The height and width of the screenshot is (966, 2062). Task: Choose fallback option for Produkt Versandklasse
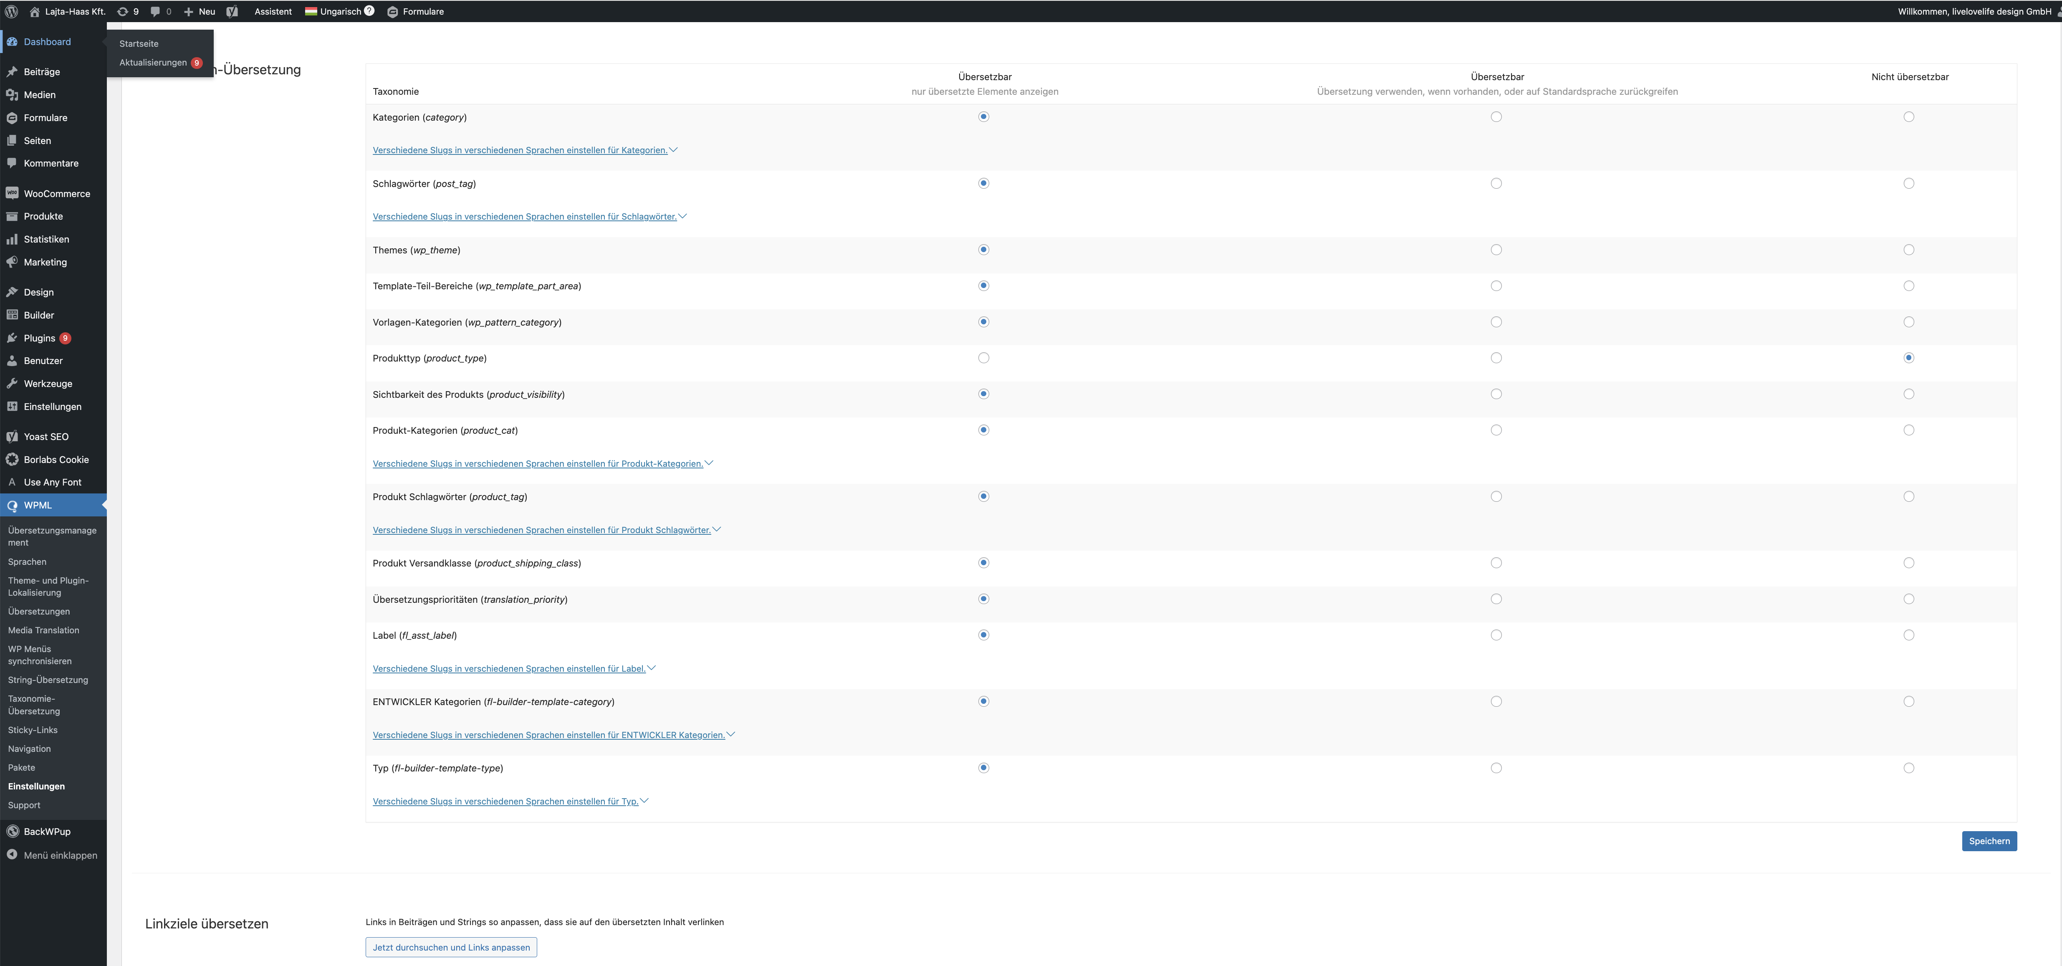(x=1496, y=563)
